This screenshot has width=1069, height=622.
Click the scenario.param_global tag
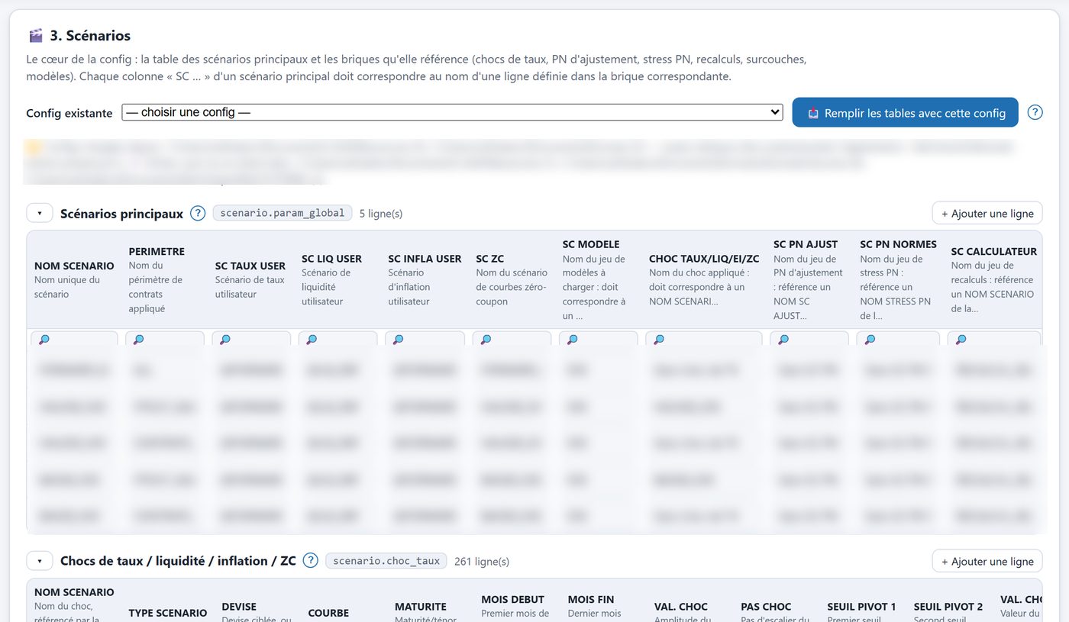click(x=283, y=213)
